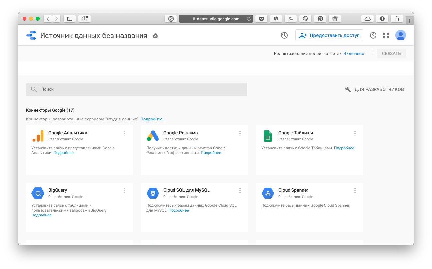Click the Коннекторы Google (17) heading
This screenshot has height=269, width=432.
[x=50, y=110]
